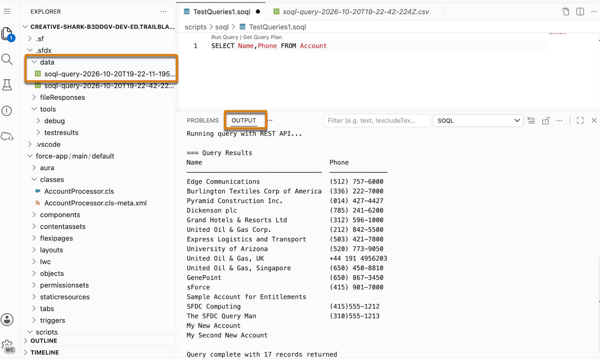The width and height of the screenshot is (600, 359).
Task: Open the output panel more actions ellipsis
Action: point(559,121)
